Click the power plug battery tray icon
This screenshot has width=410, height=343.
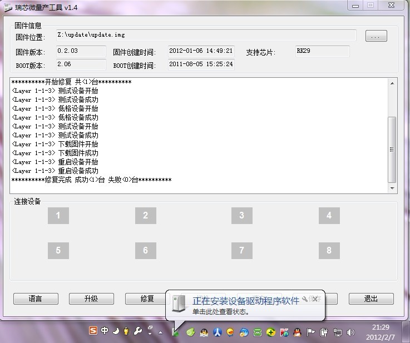[324, 332]
